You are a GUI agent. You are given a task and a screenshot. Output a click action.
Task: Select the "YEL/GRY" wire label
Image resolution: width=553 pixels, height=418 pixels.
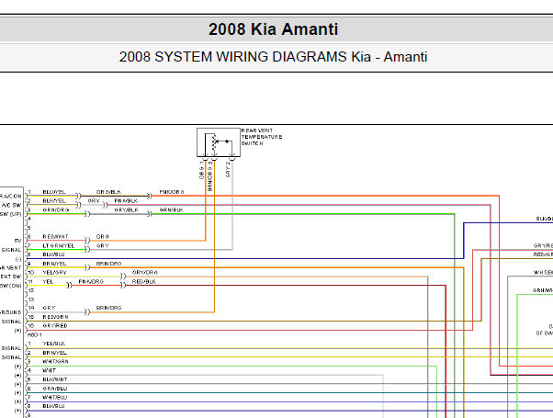[x=54, y=272]
